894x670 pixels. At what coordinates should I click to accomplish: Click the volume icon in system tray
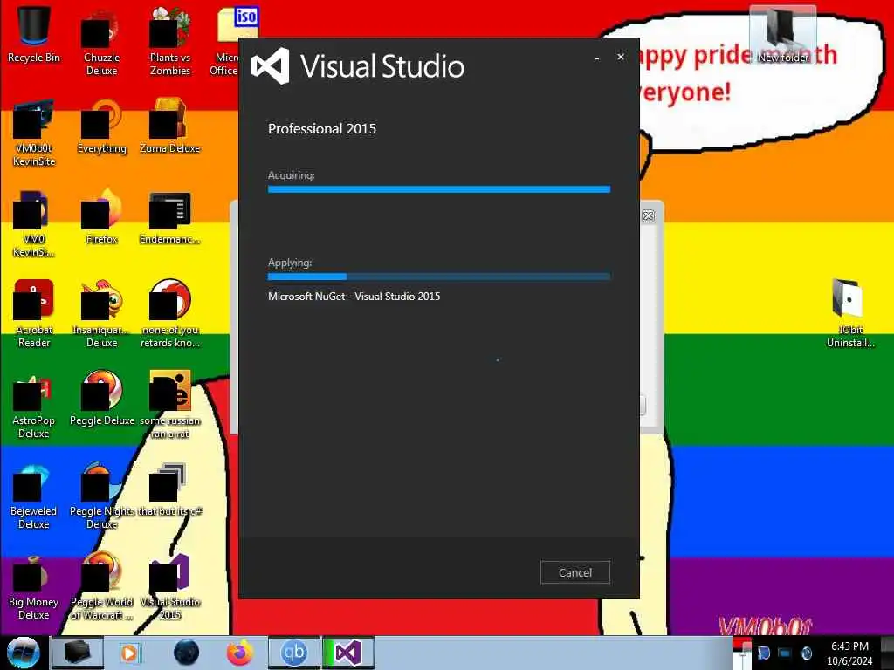click(806, 653)
